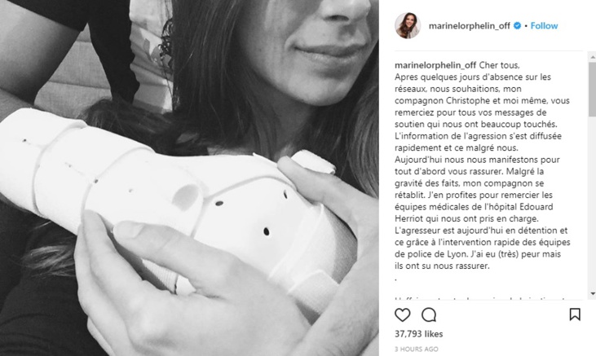Viewport: 596px width, 356px height.
Task: Save the post with the bookmark icon
Action: pyautogui.click(x=575, y=314)
